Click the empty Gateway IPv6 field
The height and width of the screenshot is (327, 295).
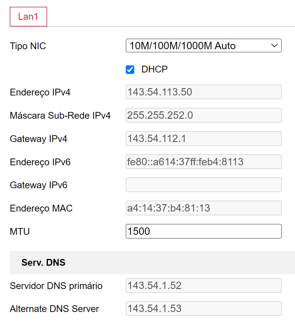pos(203,185)
